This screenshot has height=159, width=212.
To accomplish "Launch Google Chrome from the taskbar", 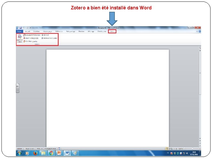I will tap(51, 153).
